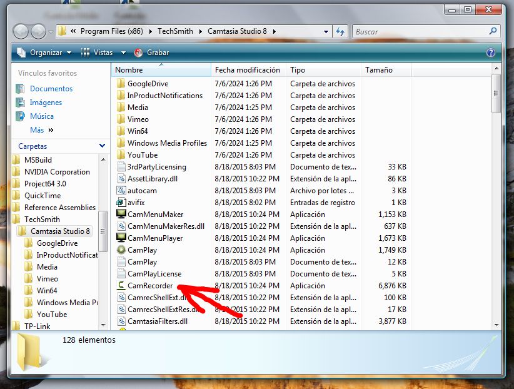Image resolution: width=514 pixels, height=389 pixels.
Task: Click the Imágenes favorite link icon
Action: coord(21,103)
